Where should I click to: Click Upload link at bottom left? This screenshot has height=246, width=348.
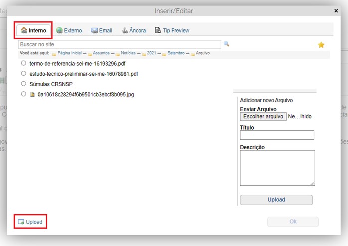(30, 222)
